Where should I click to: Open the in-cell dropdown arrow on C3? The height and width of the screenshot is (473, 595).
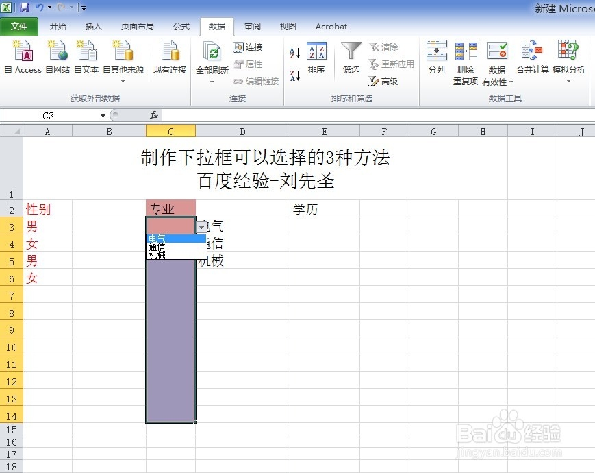pyautogui.click(x=201, y=226)
